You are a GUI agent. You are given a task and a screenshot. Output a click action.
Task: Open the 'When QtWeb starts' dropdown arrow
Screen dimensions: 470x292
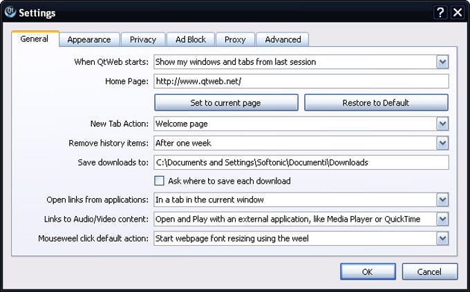pyautogui.click(x=442, y=62)
